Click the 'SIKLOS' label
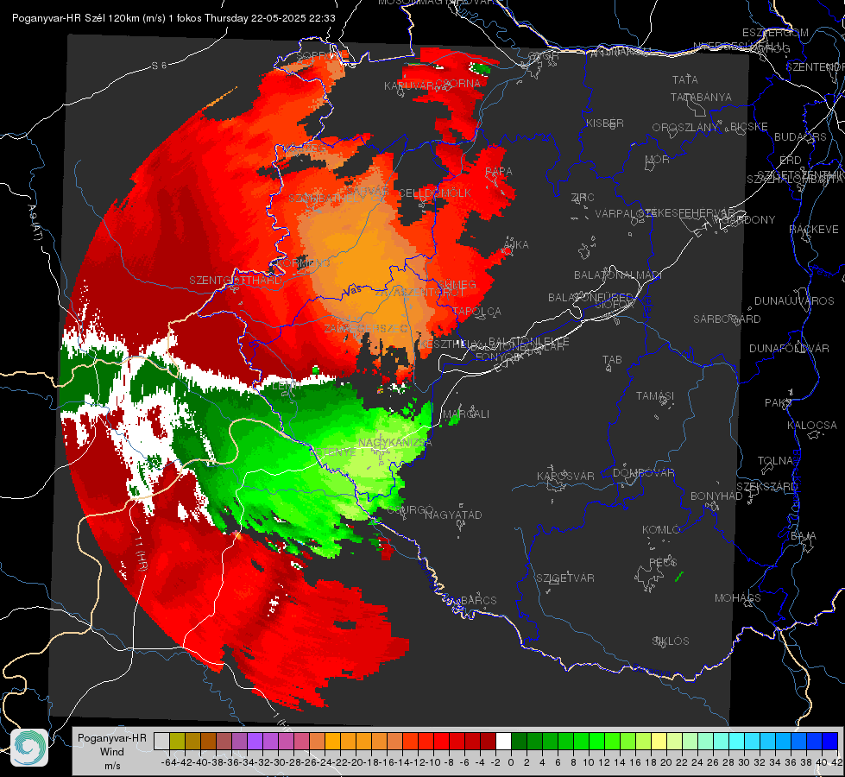The image size is (845, 777). [671, 641]
